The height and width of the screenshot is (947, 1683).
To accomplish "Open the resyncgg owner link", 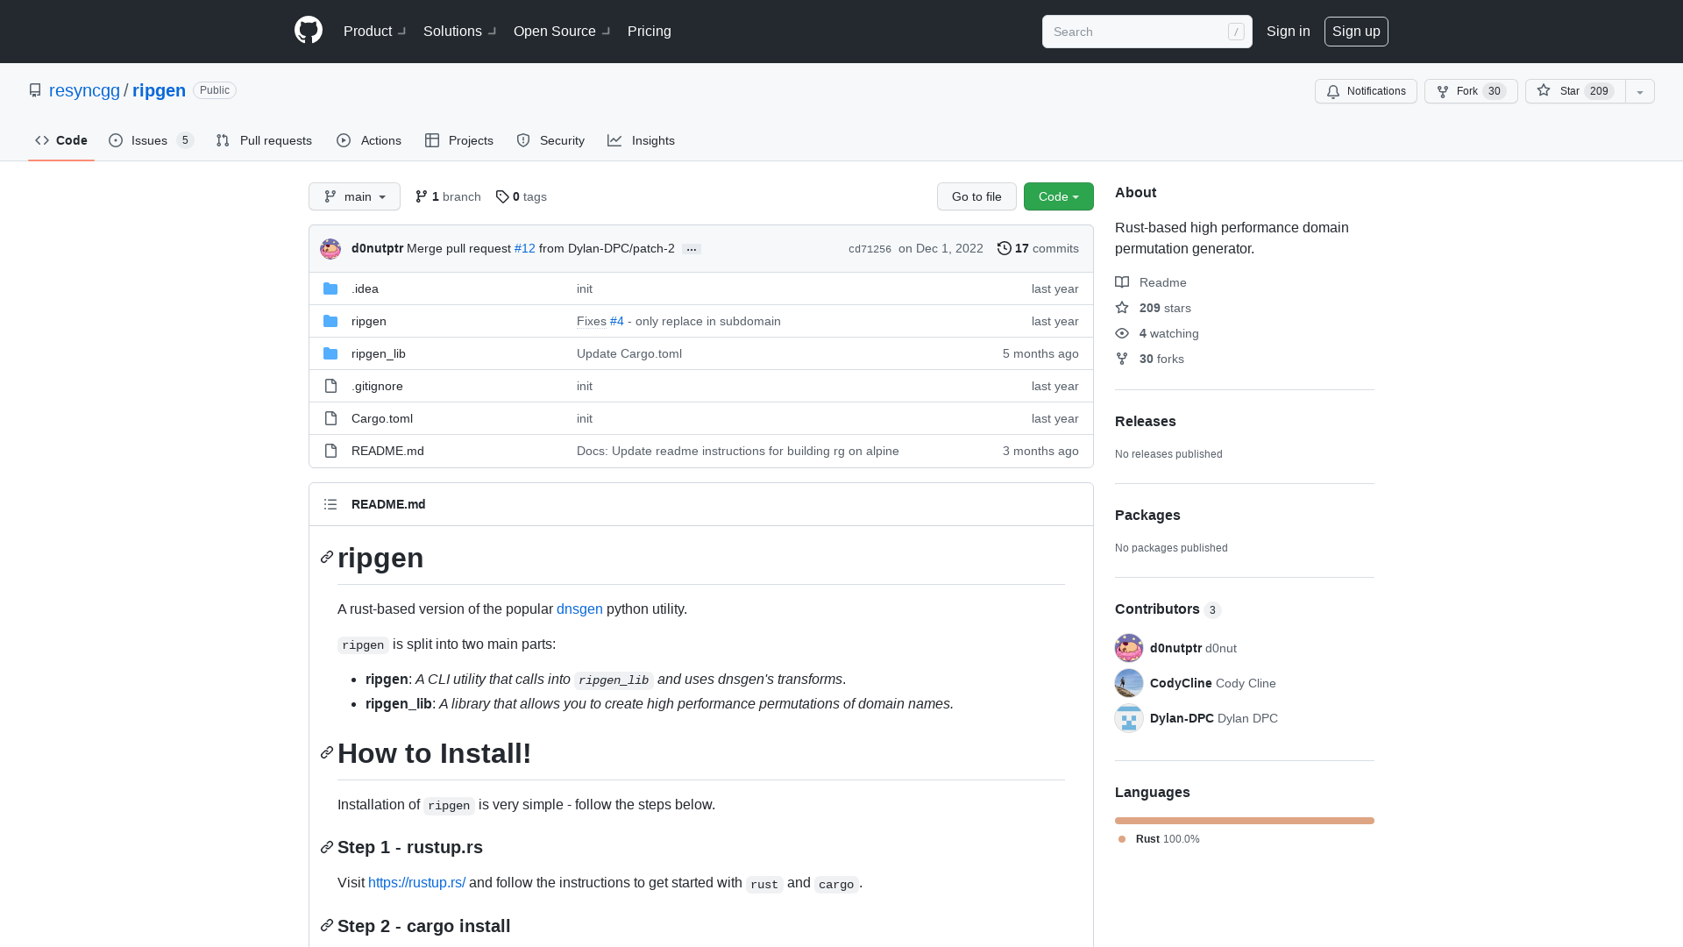I will (84, 90).
